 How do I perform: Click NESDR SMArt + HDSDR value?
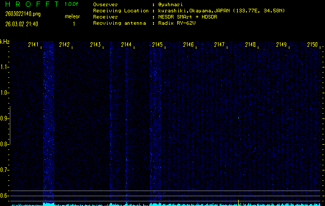click(188, 17)
